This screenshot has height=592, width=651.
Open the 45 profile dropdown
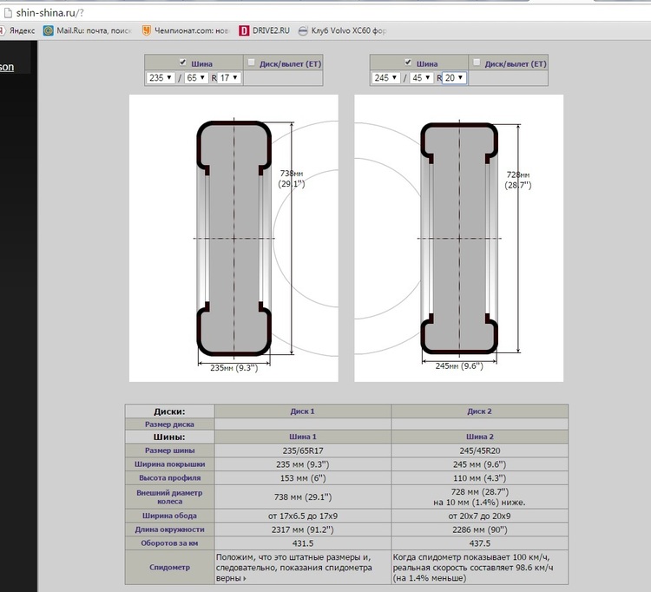pos(422,78)
